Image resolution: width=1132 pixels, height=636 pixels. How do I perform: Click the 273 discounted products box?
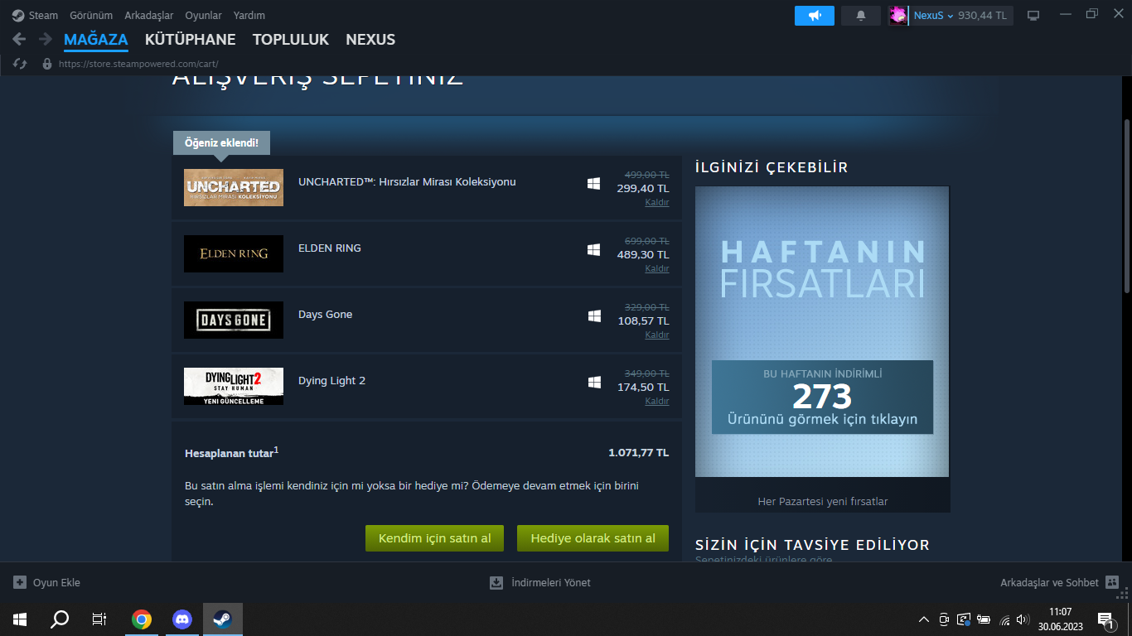(822, 397)
